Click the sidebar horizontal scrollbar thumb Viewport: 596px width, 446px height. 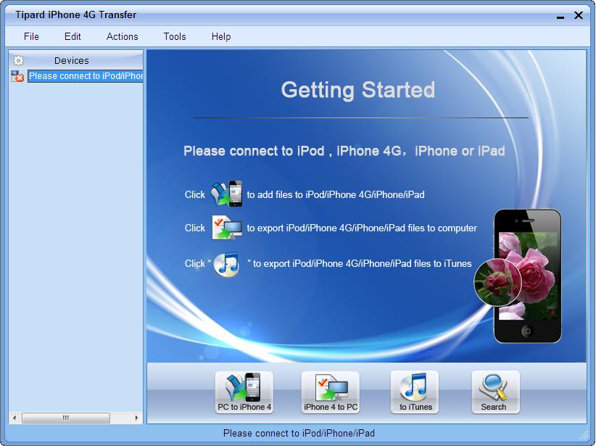65,418
